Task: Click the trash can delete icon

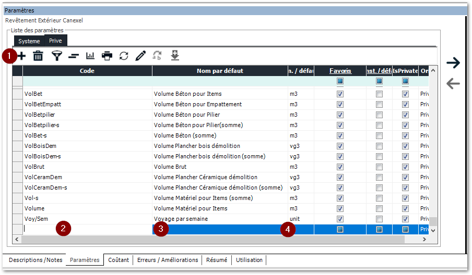Action: pyautogui.click(x=38, y=56)
